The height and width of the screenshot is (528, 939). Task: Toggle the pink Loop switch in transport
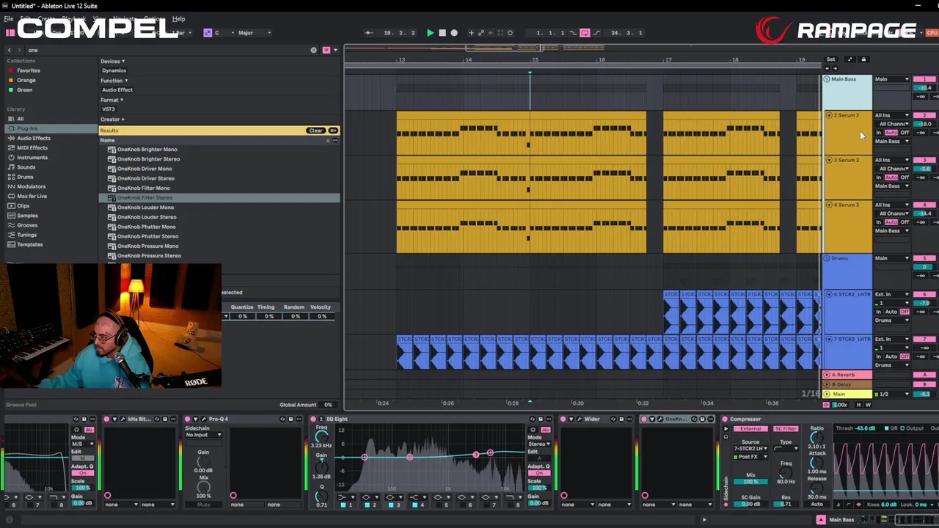(x=585, y=33)
